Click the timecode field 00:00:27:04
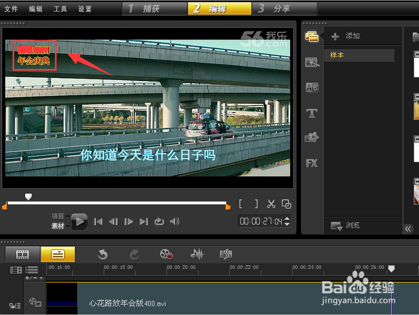This screenshot has width=419, height=315. point(261,221)
